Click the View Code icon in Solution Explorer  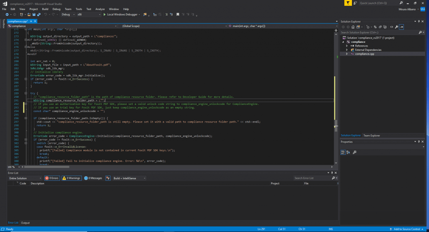tap(392, 27)
